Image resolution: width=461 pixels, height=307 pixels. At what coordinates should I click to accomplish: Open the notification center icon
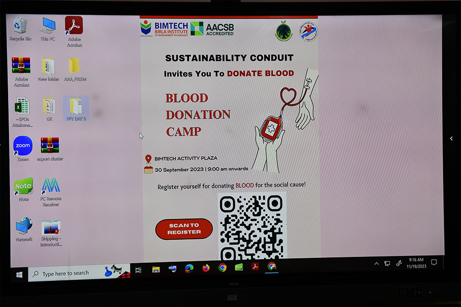pos(434,262)
